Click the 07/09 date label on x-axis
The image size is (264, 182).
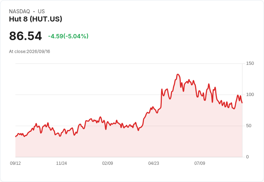pos(200,163)
